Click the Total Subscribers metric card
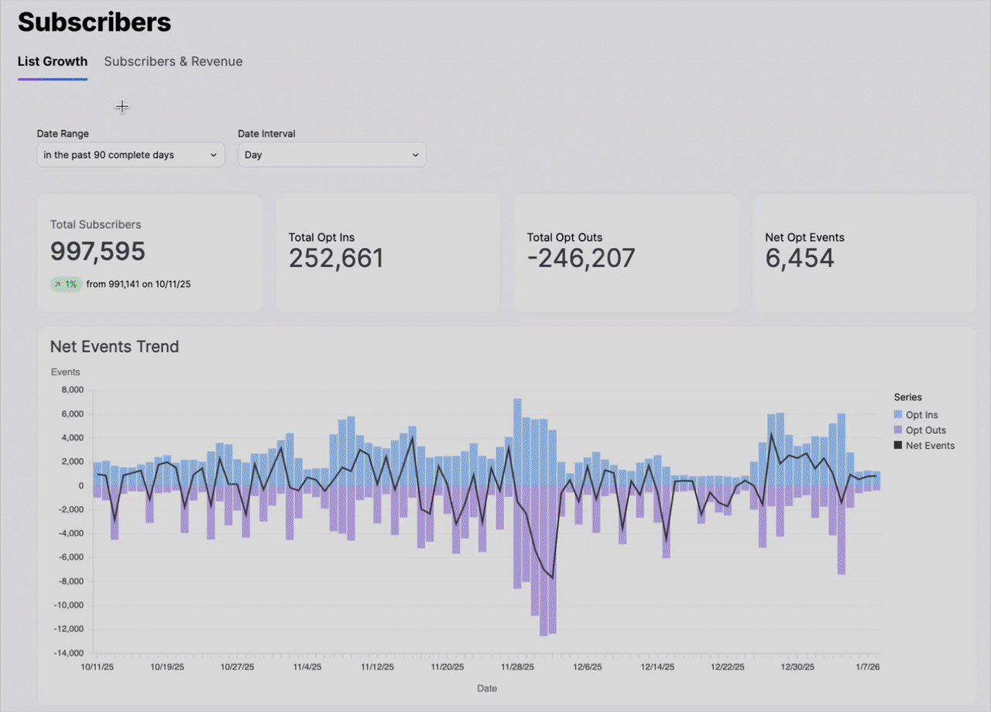 click(149, 252)
